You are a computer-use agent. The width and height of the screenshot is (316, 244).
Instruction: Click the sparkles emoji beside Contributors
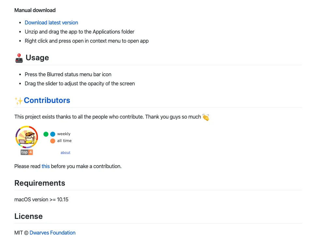pyautogui.click(x=19, y=101)
